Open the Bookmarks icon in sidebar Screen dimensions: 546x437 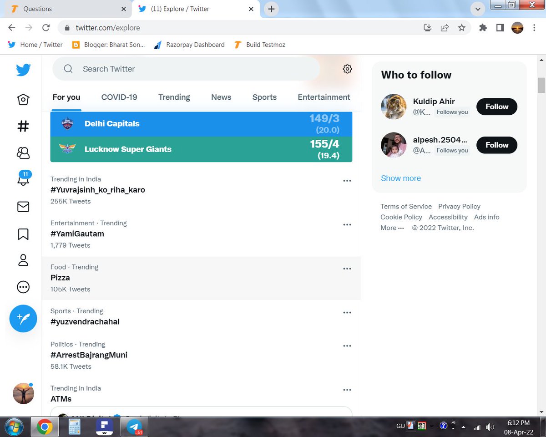click(x=23, y=234)
